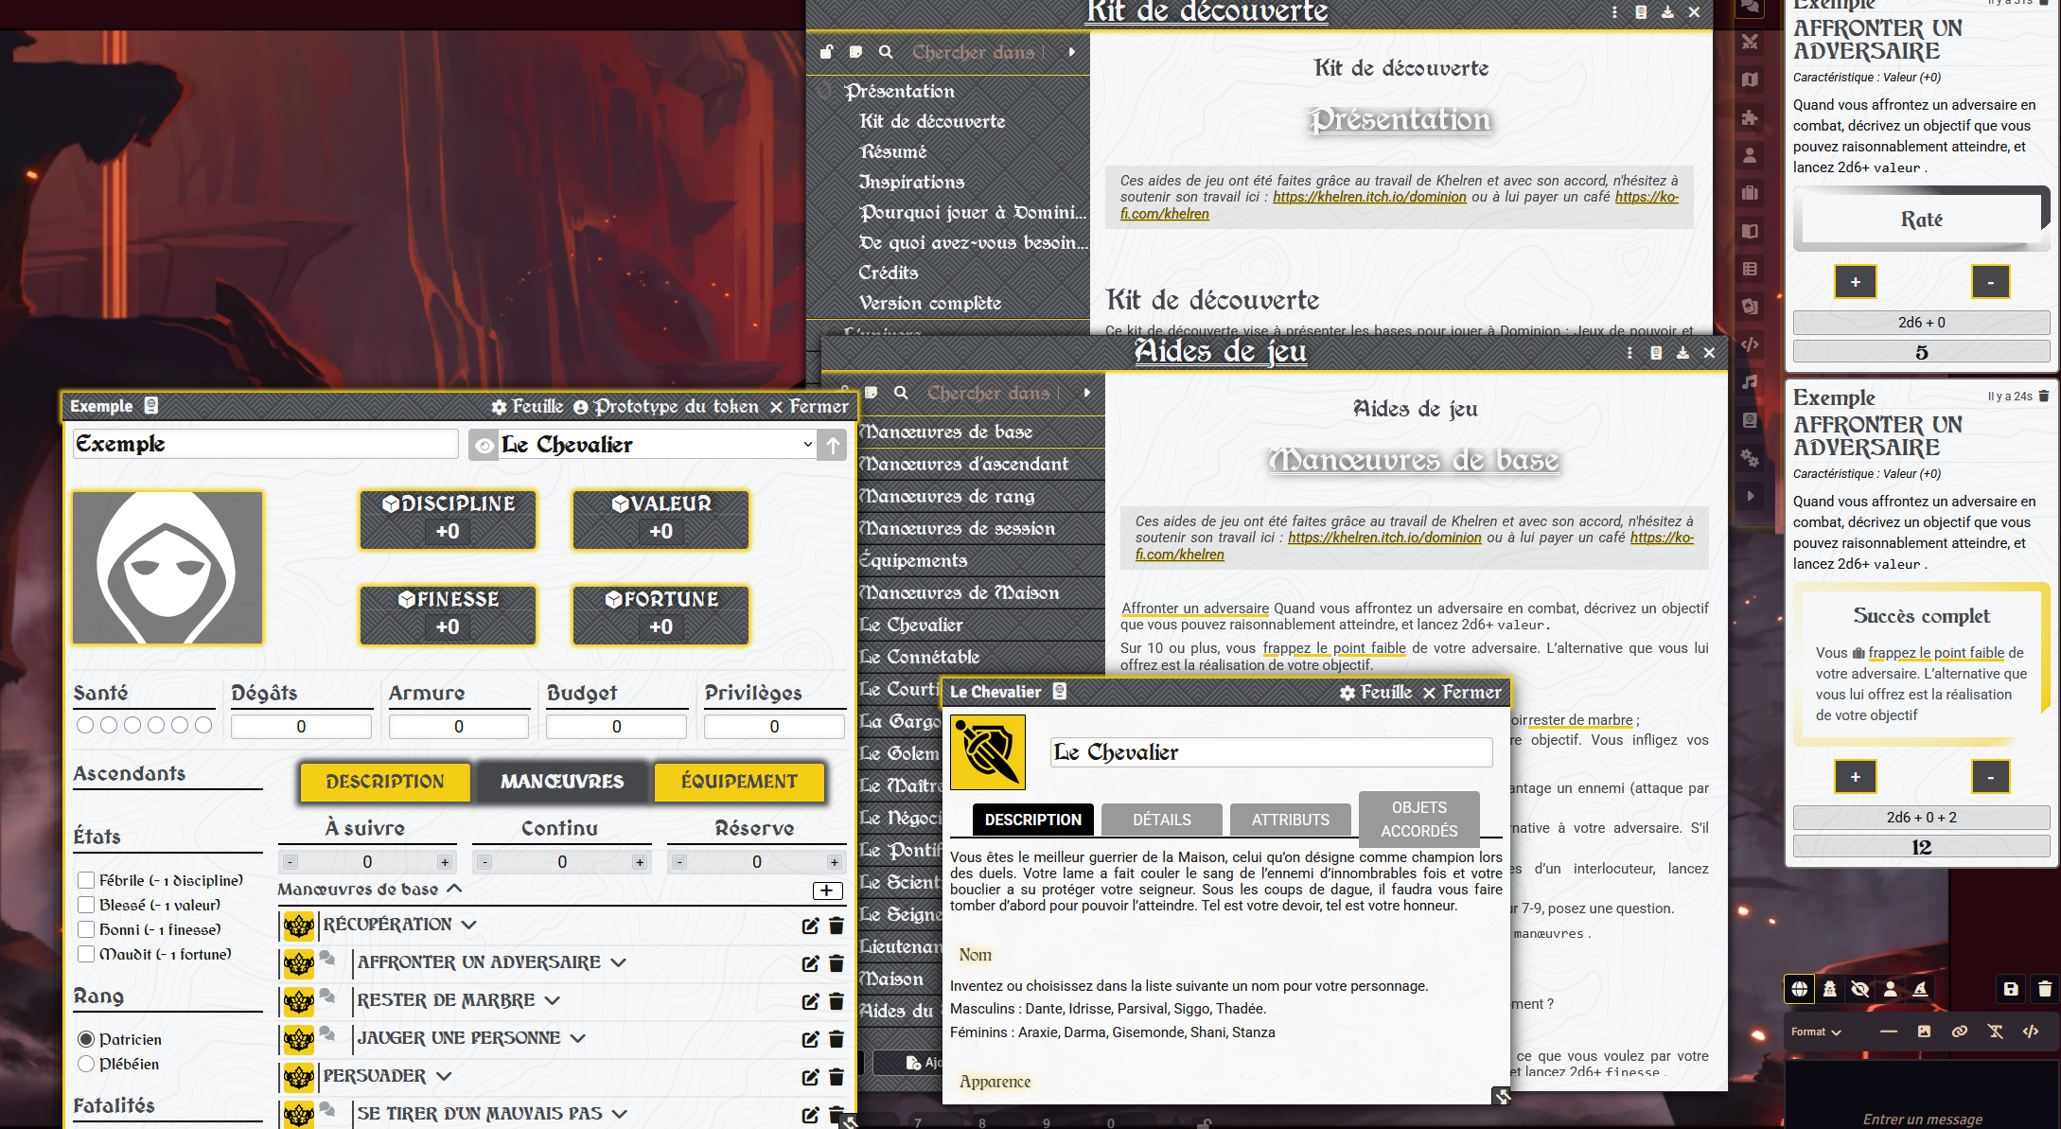
Task: Roll the Discipline die icon
Action: [x=391, y=504]
